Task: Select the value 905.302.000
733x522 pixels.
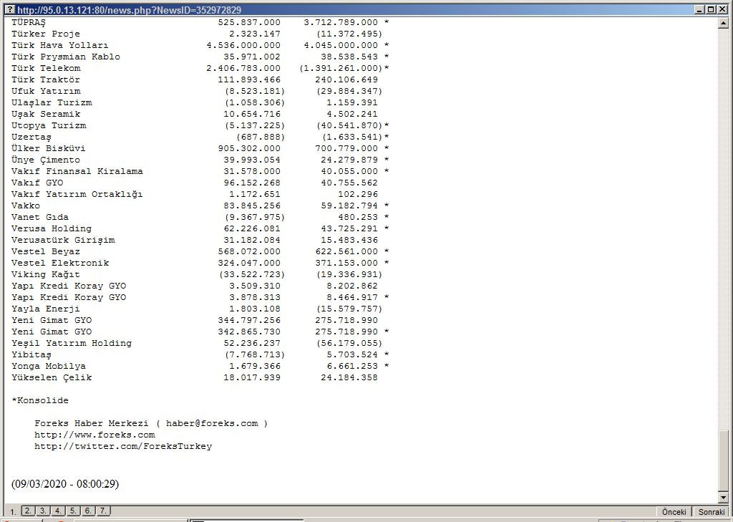Action: 249,148
